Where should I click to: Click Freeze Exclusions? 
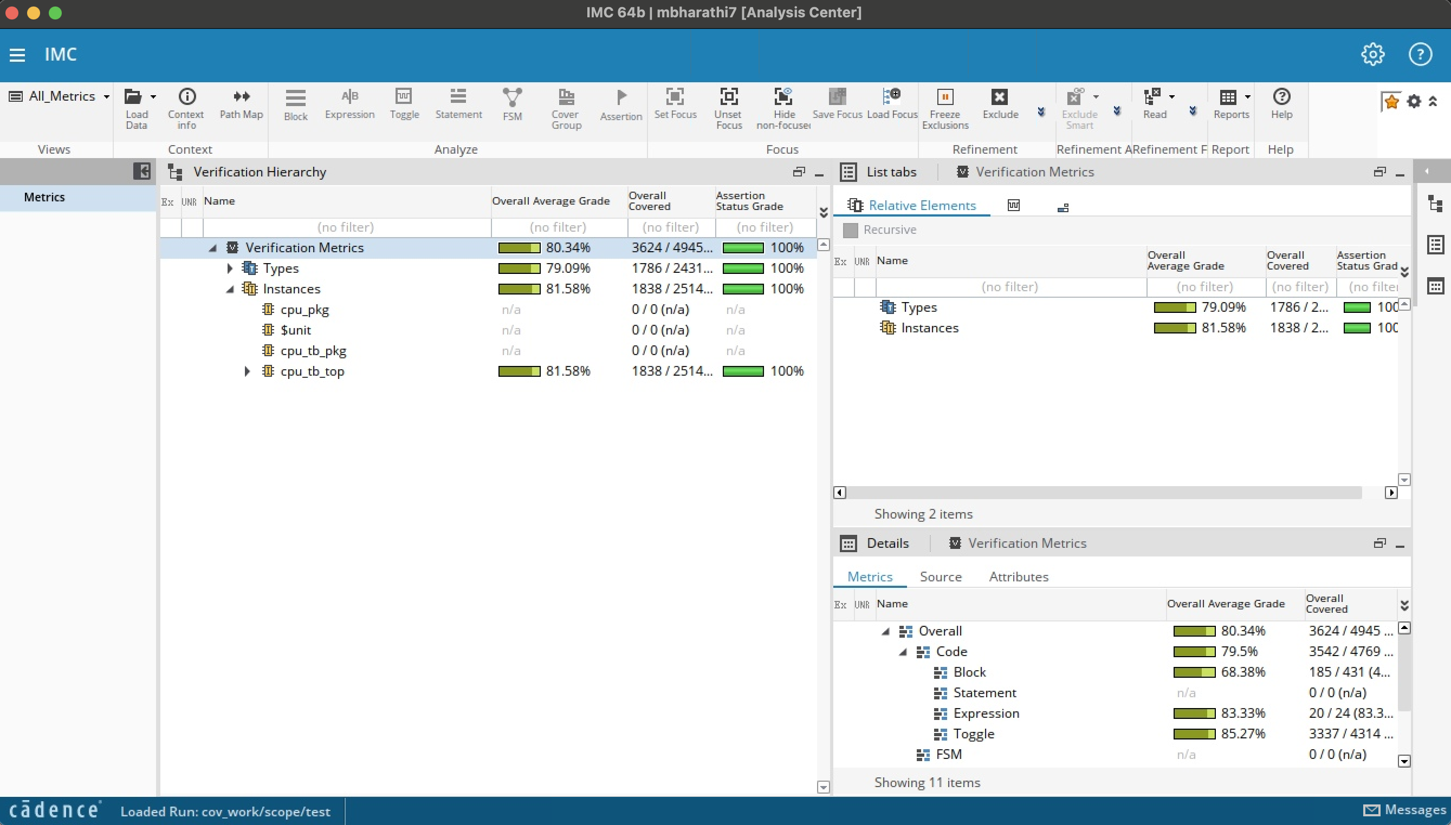click(x=945, y=109)
